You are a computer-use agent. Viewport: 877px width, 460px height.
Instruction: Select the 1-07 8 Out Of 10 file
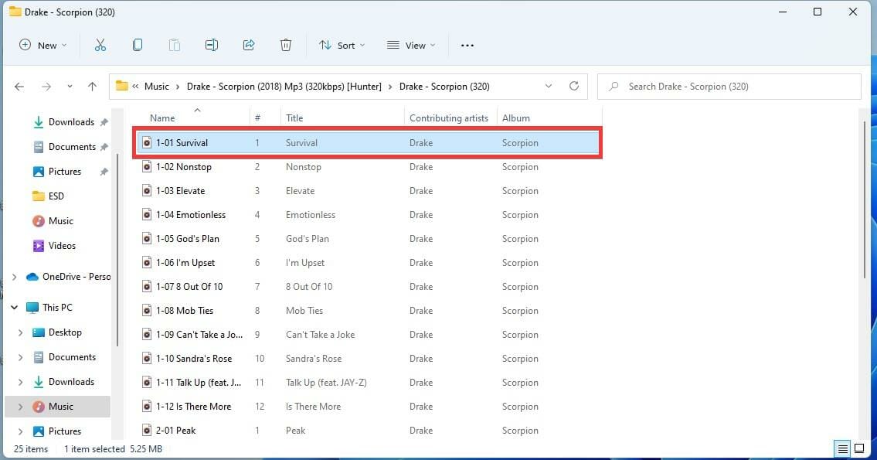[368, 287]
